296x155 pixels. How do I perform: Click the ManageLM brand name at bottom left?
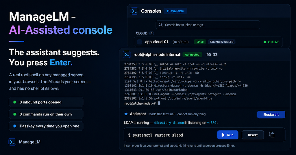pos(30,142)
